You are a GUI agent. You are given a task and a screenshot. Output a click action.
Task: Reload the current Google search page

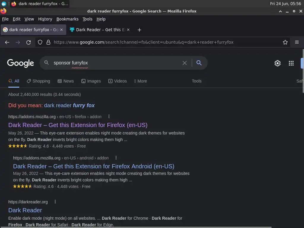pyautogui.click(x=28, y=42)
